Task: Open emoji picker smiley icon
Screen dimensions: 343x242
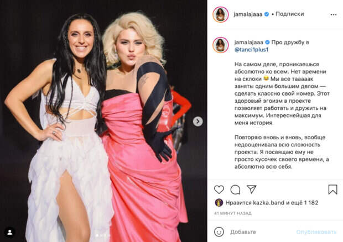Action: coord(219,232)
